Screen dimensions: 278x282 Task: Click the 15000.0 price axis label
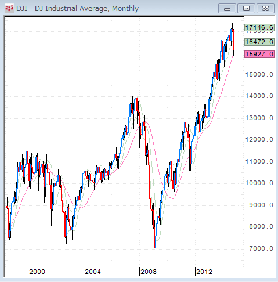pyautogui.click(x=259, y=74)
